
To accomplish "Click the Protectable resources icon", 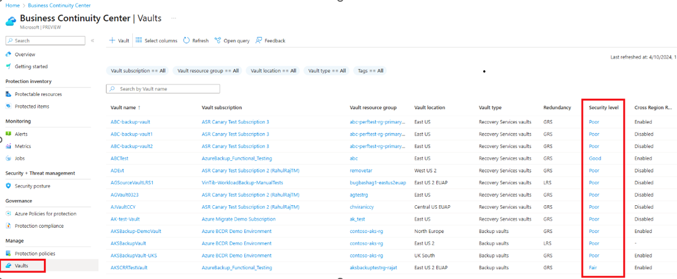I will (x=8, y=94).
